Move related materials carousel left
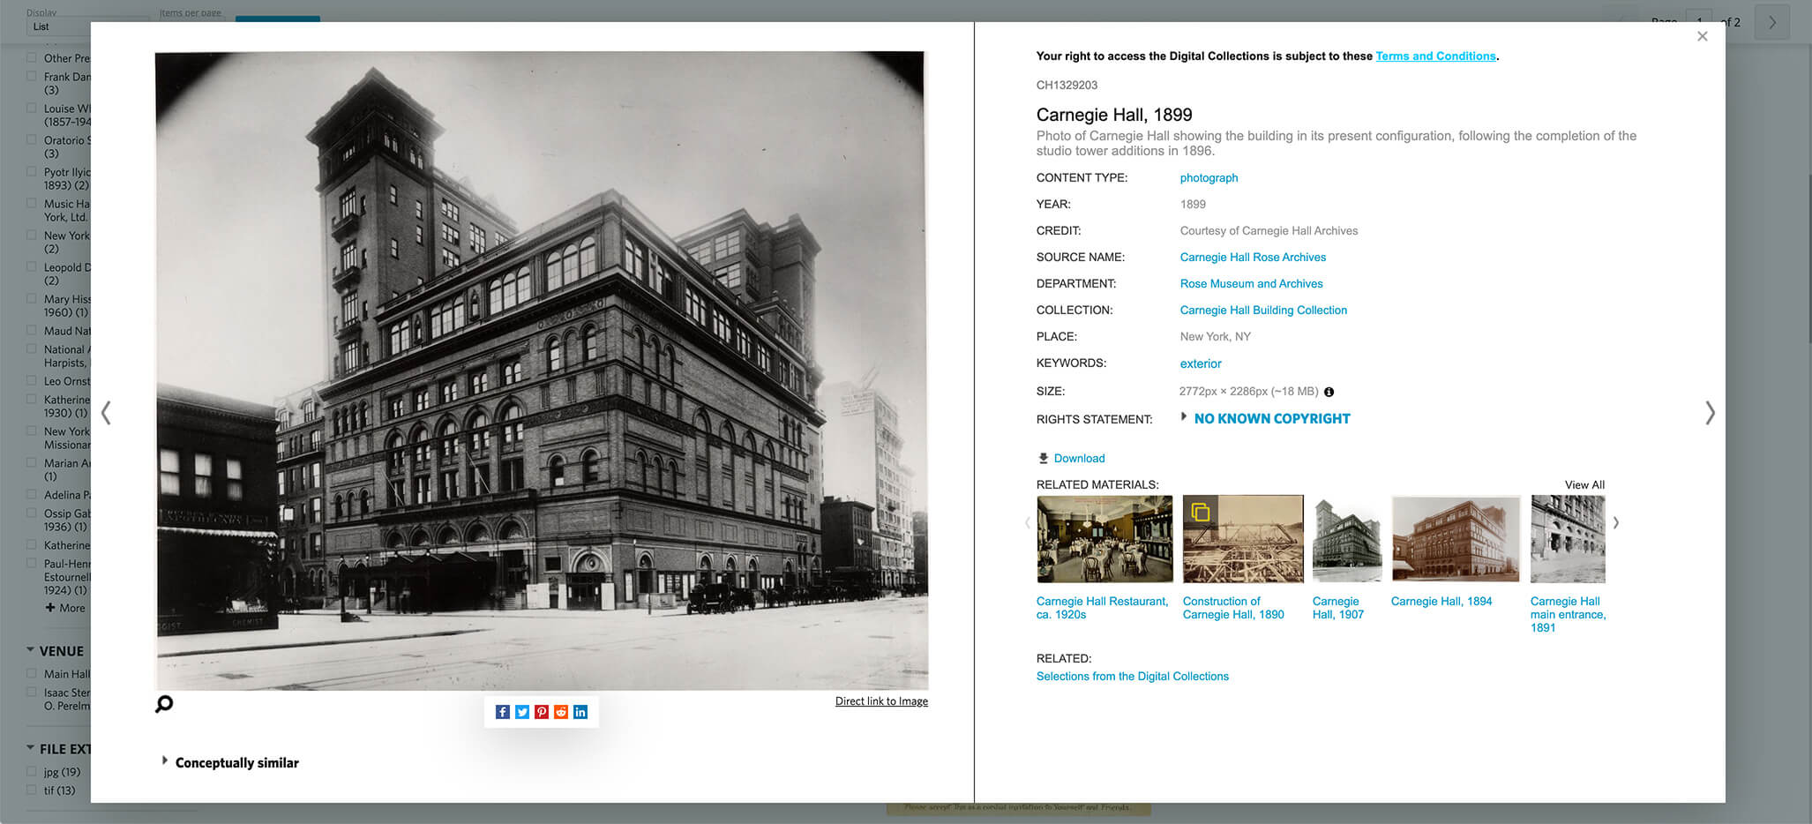This screenshot has height=824, width=1812. (x=1027, y=522)
